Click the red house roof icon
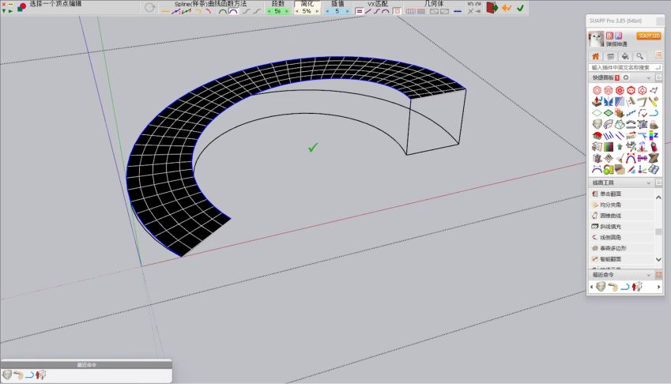 click(597, 136)
